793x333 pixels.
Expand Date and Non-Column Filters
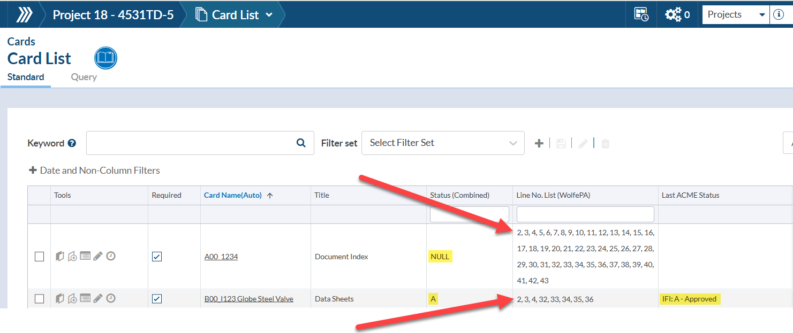(x=94, y=171)
